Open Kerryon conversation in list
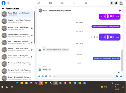This screenshot has height=93, width=126. tap(17, 71)
